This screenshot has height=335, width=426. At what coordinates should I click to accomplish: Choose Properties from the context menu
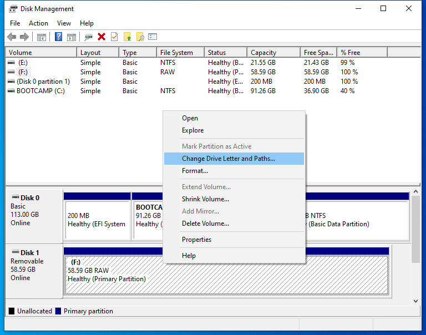point(234,240)
